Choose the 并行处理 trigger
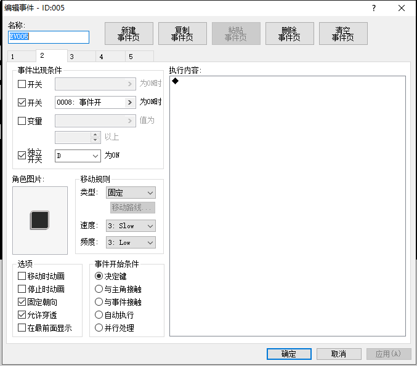417x366 pixels. [99, 327]
